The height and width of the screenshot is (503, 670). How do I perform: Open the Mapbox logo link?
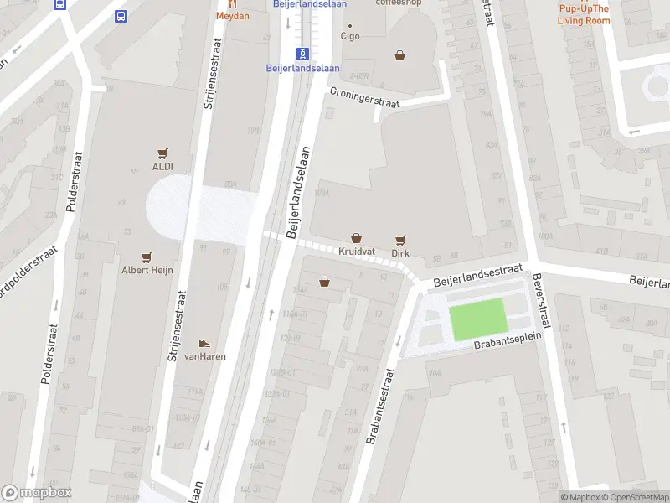[37, 493]
